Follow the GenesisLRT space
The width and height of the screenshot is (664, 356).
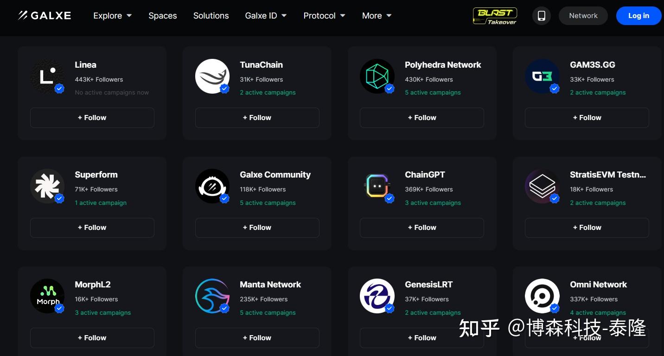422,338
